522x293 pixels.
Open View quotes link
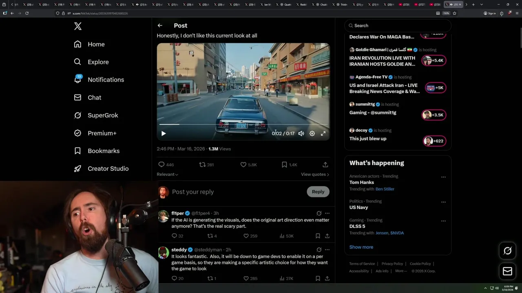pos(315,174)
